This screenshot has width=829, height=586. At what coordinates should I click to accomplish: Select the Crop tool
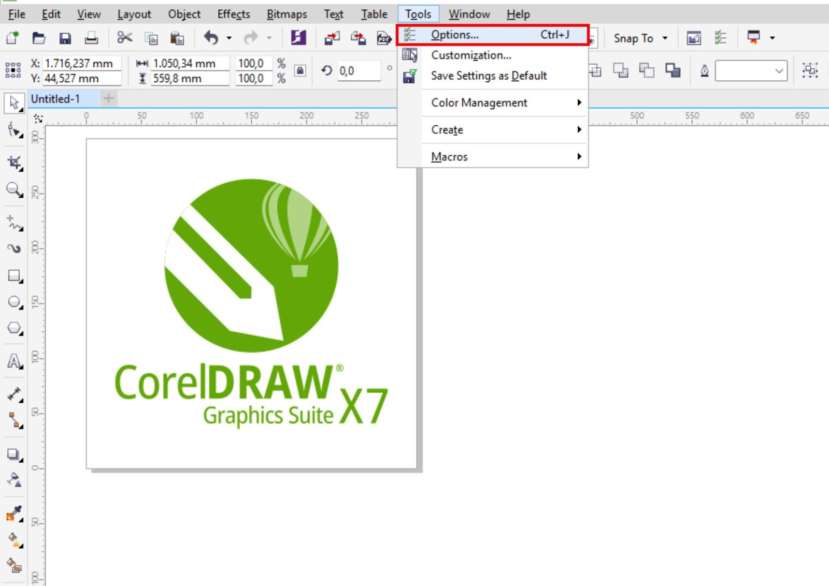(13, 163)
